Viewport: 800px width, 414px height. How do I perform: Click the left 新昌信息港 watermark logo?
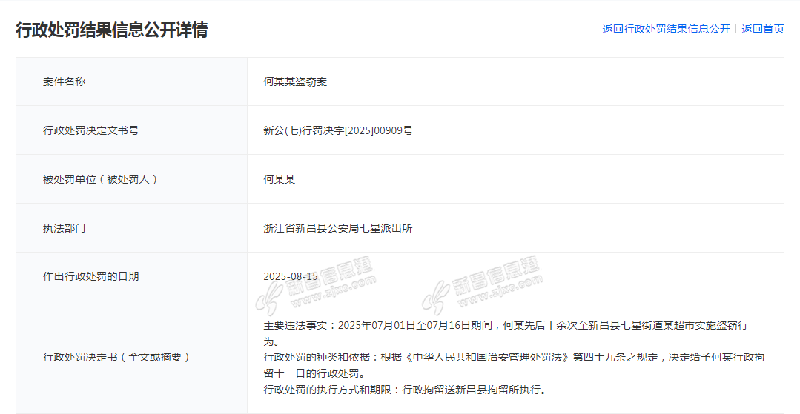[314, 286]
